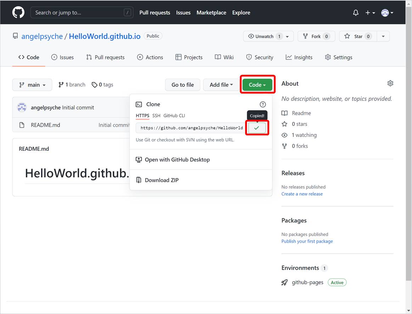Screen dimensions: 412x314
Task: Click the tag icon by 0 tags
Action: tap(94, 85)
